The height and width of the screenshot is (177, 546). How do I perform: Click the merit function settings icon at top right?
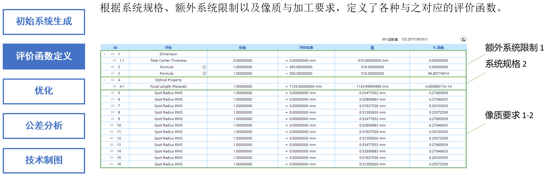tap(463, 39)
